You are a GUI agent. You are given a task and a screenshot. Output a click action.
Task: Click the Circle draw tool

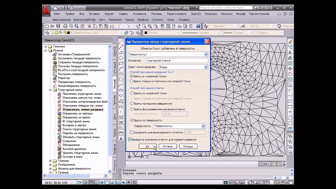click(x=121, y=74)
